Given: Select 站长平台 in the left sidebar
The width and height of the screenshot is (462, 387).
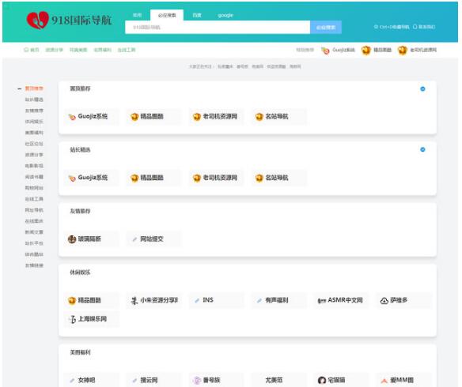Looking at the screenshot, I should click(34, 243).
